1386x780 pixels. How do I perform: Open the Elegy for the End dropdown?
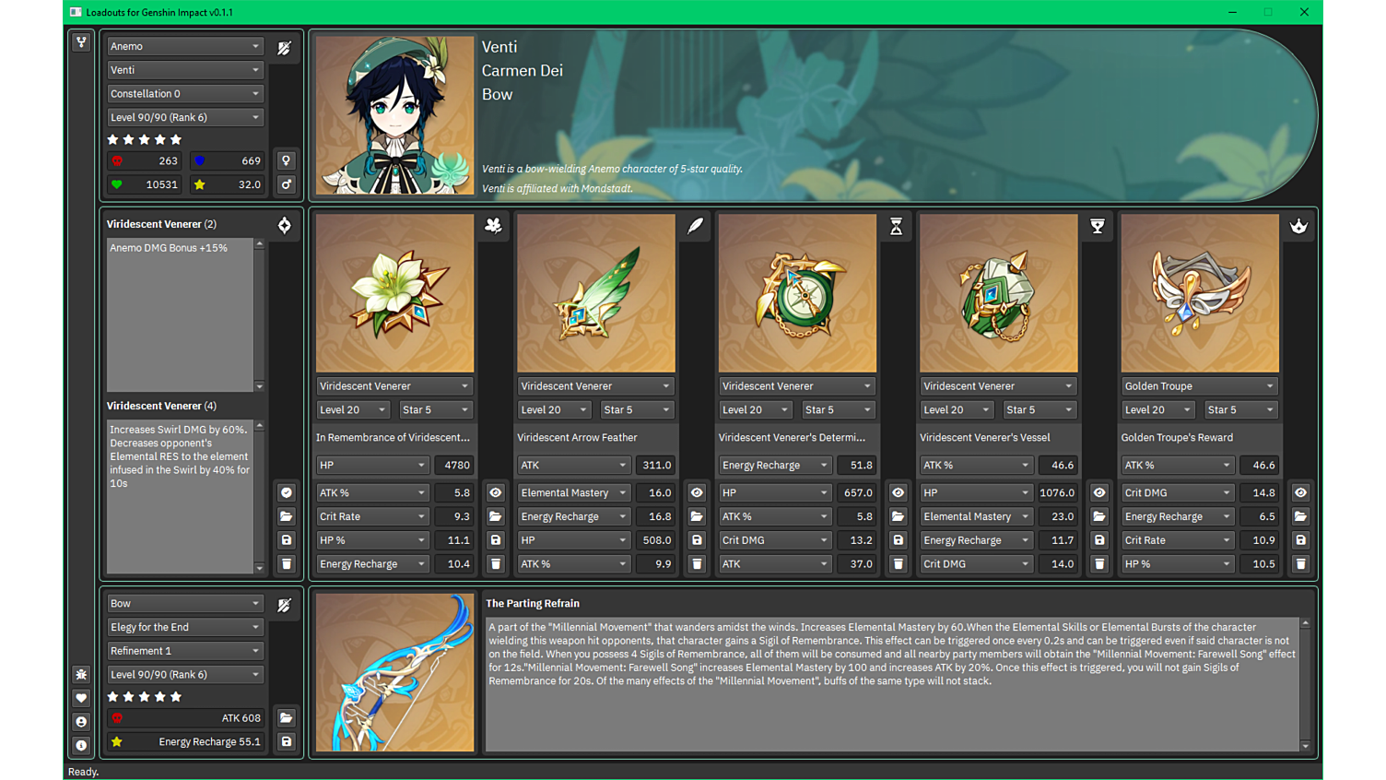click(x=185, y=627)
